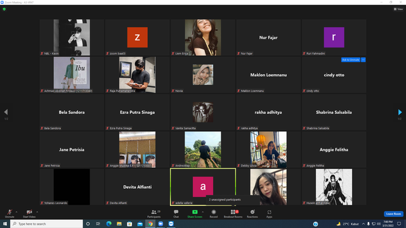406x228 pixels.
Task: Select Bela Sandora tile
Action: (x=72, y=112)
